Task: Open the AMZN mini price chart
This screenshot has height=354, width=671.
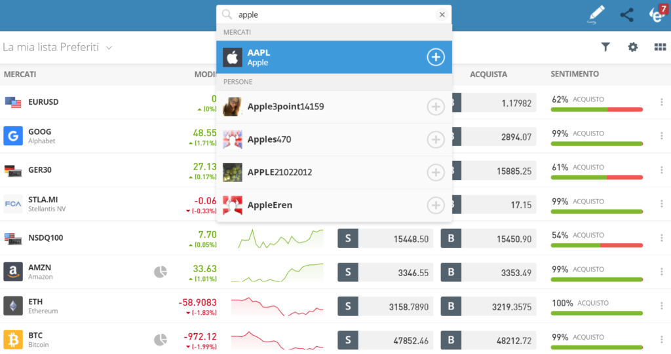Action: (x=277, y=272)
